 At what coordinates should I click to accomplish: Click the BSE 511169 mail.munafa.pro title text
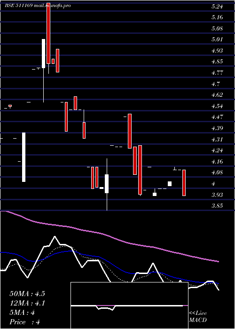point(38,6)
